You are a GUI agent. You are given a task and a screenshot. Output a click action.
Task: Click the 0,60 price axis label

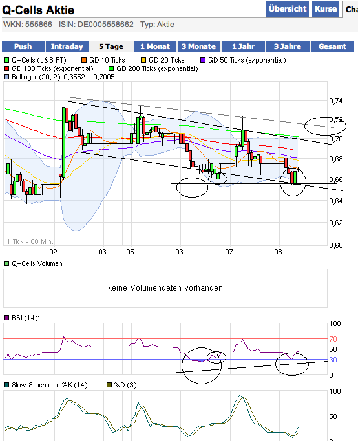coord(336,245)
